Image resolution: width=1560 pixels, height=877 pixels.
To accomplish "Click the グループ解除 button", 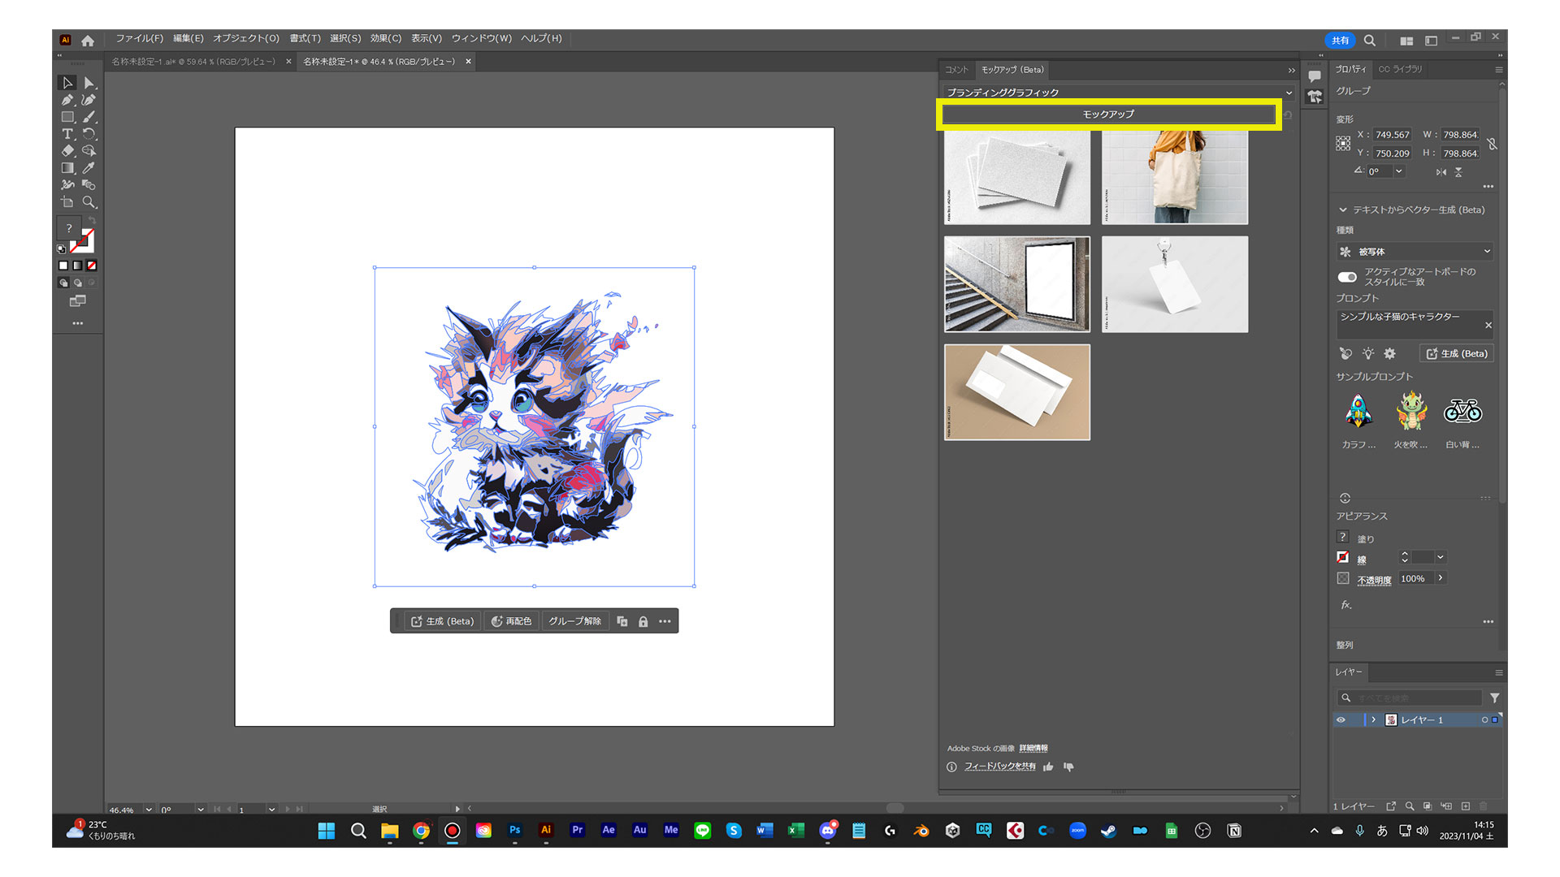I will point(574,621).
